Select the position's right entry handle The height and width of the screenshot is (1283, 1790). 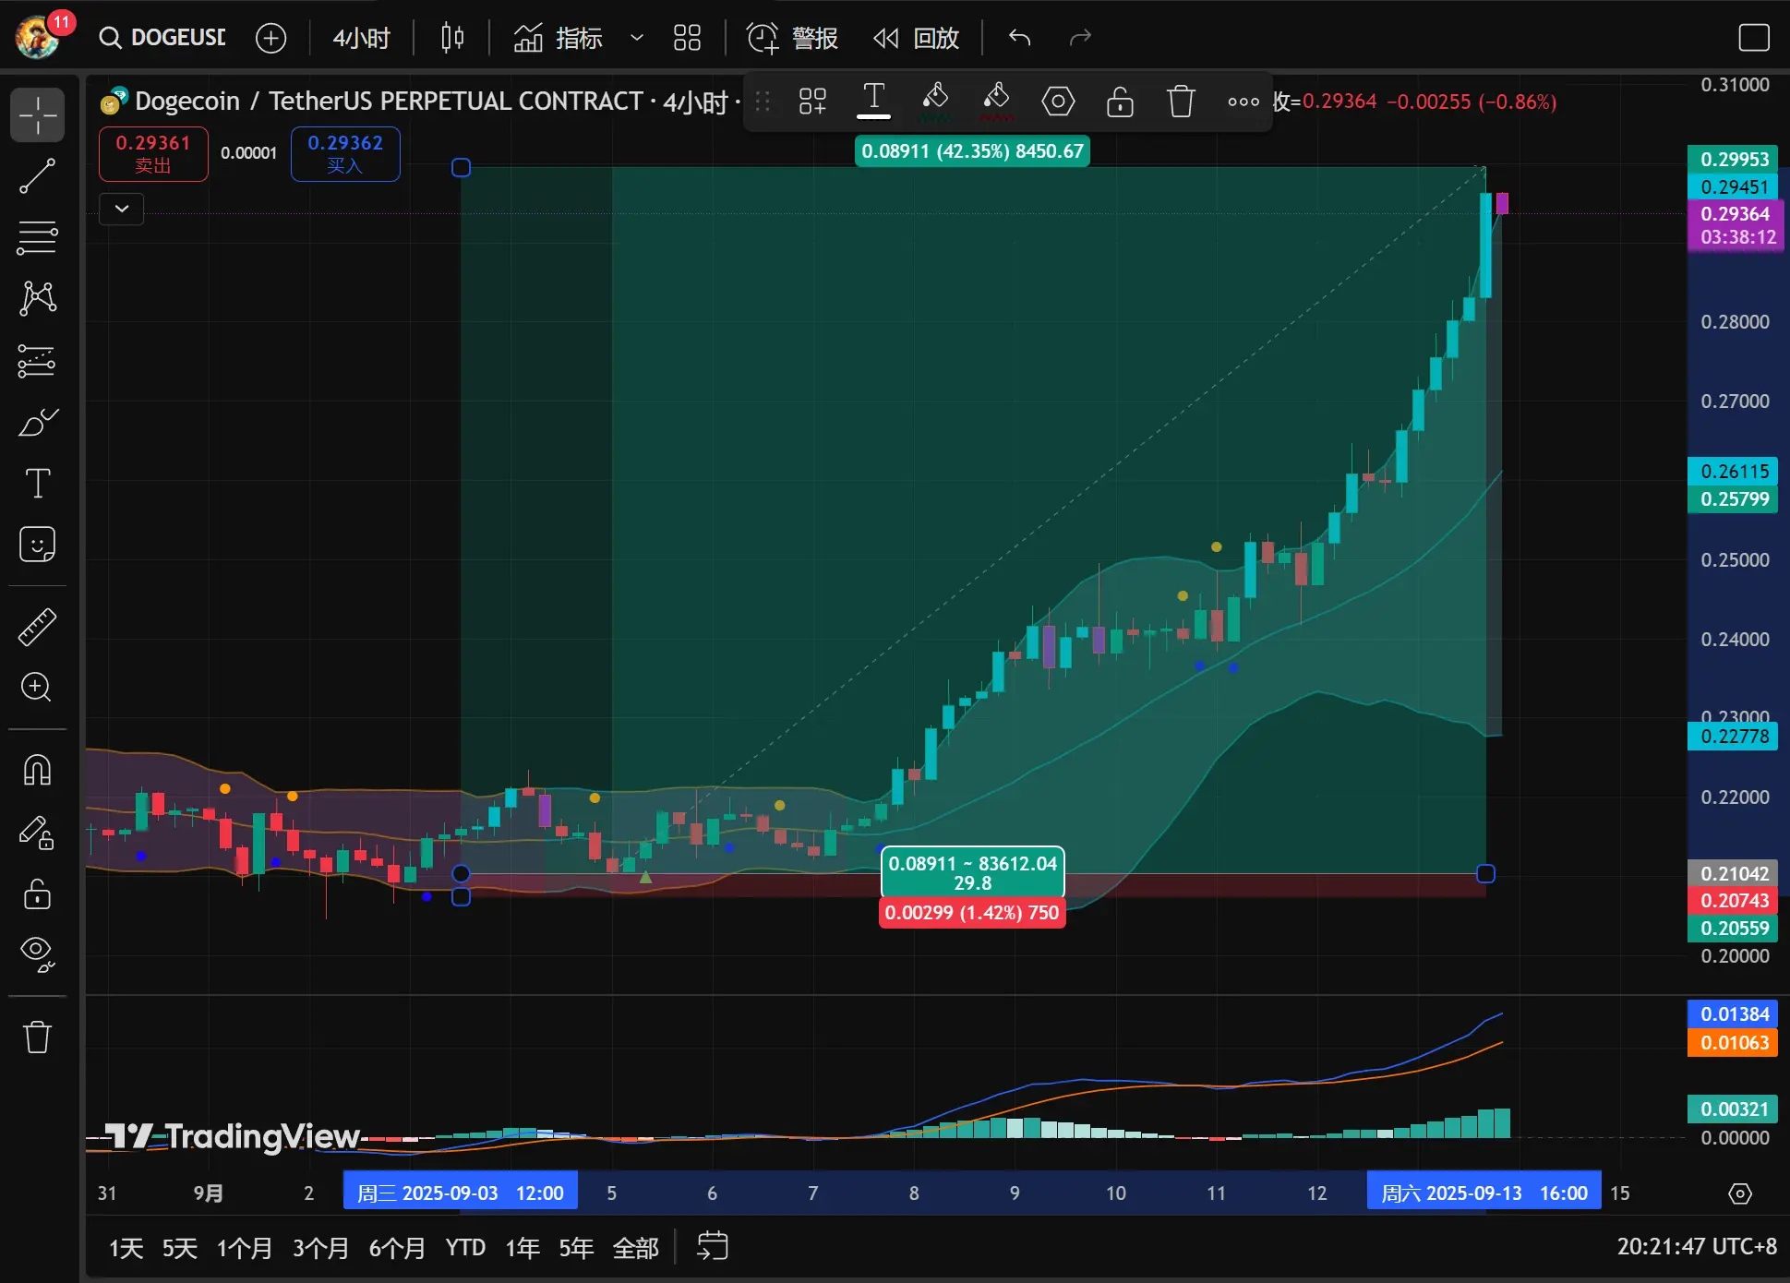coord(1485,873)
